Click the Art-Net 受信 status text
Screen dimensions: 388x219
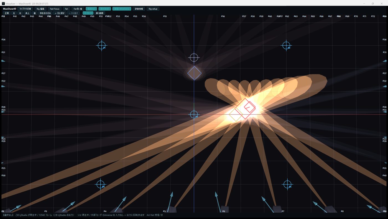[x=155, y=215]
